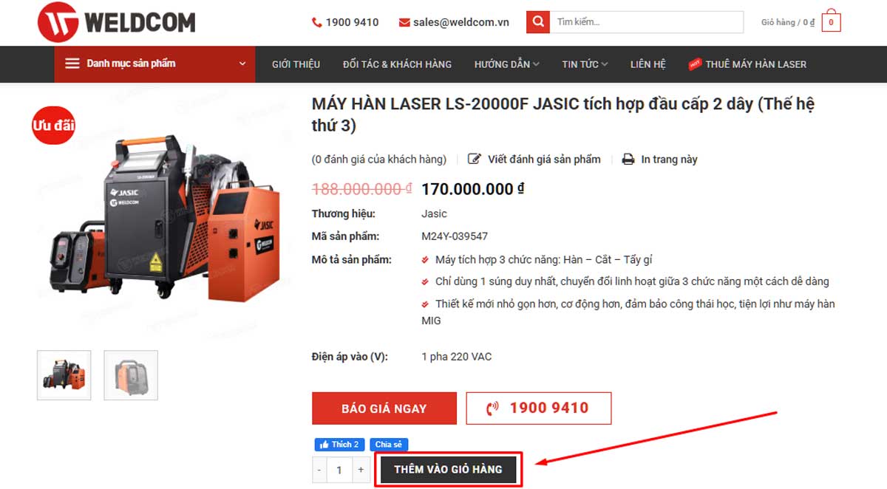Screen dimensions: 887x489
Task: Open the Giới thiệu menu item
Action: pyautogui.click(x=296, y=64)
